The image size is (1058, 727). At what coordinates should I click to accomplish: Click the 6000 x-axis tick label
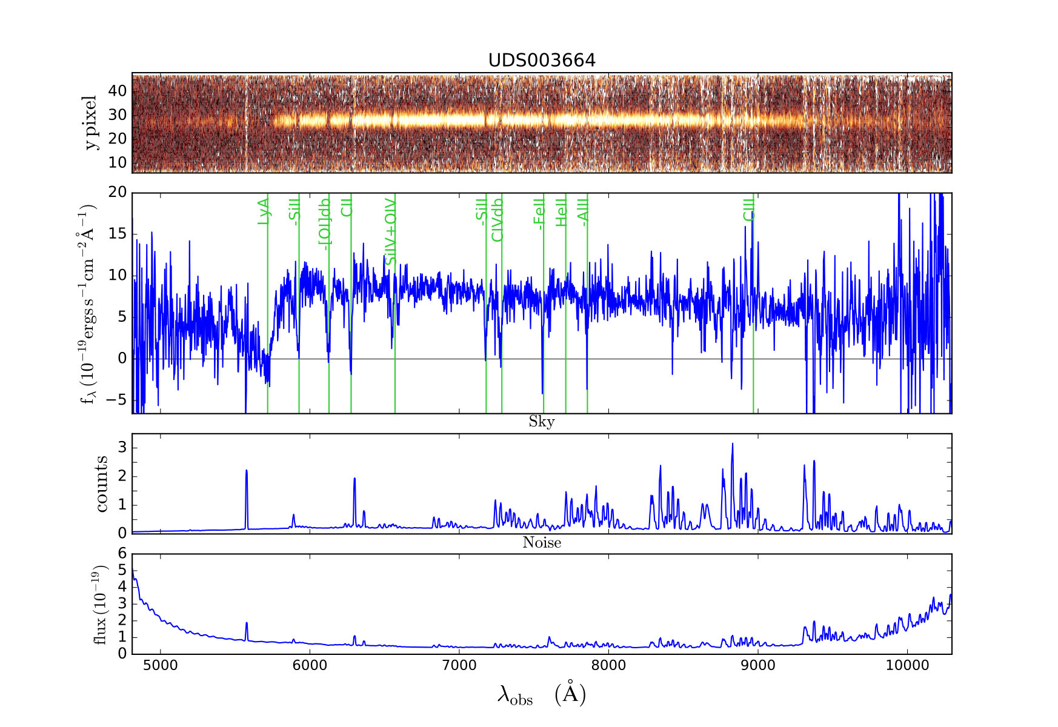tap(310, 665)
